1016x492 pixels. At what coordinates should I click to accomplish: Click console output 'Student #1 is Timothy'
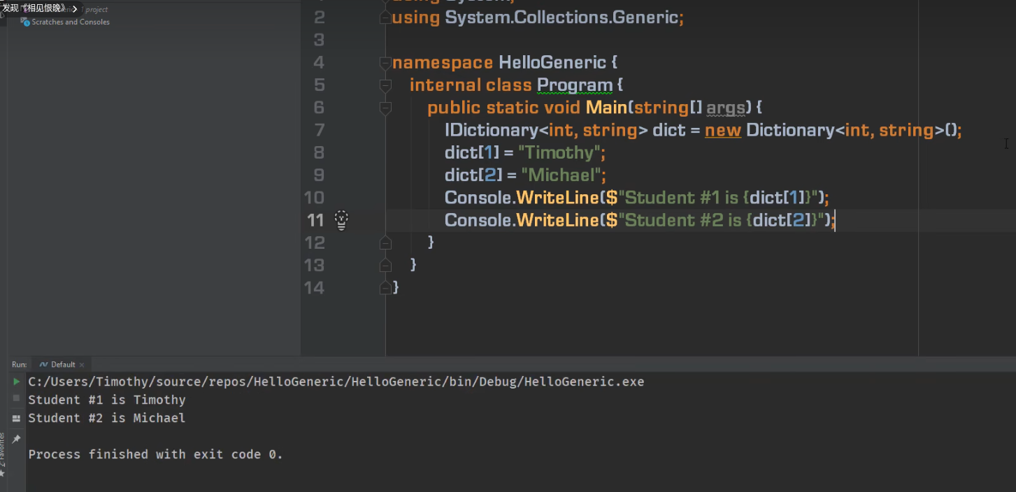[107, 400]
